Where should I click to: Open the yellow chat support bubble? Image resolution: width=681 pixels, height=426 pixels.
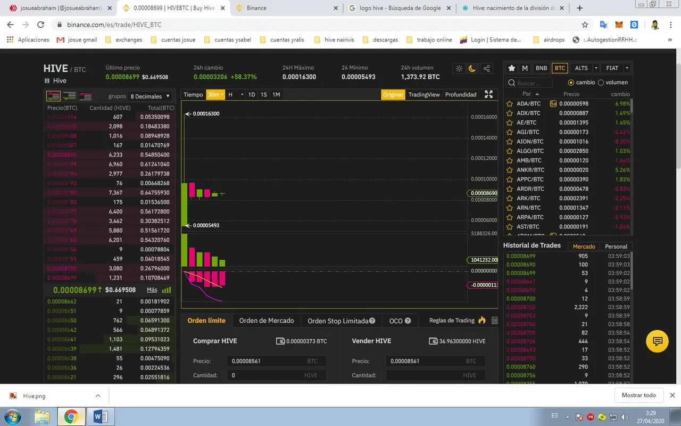click(657, 341)
